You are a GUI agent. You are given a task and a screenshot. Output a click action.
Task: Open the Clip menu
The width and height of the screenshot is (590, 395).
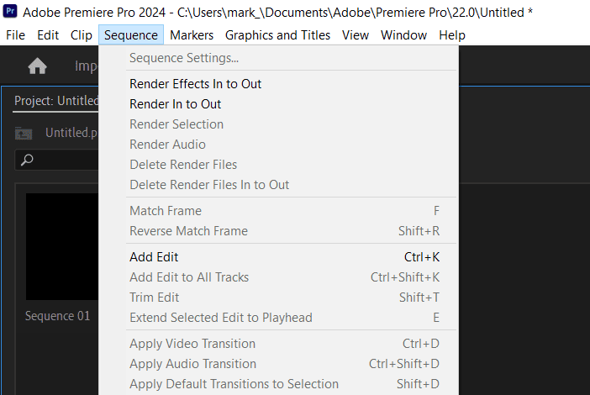pyautogui.click(x=82, y=35)
